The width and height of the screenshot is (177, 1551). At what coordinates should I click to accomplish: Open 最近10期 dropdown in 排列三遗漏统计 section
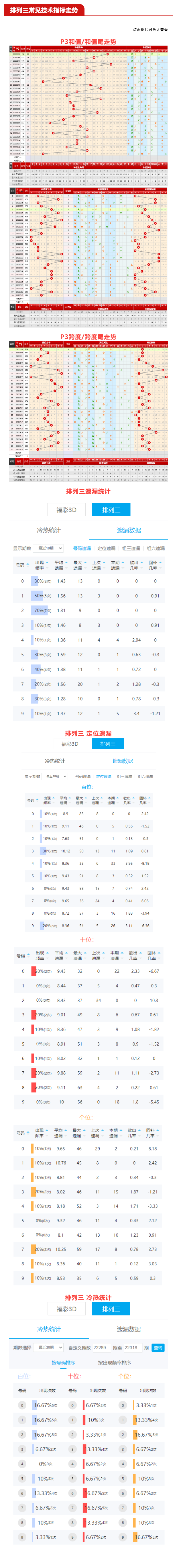(49, 548)
